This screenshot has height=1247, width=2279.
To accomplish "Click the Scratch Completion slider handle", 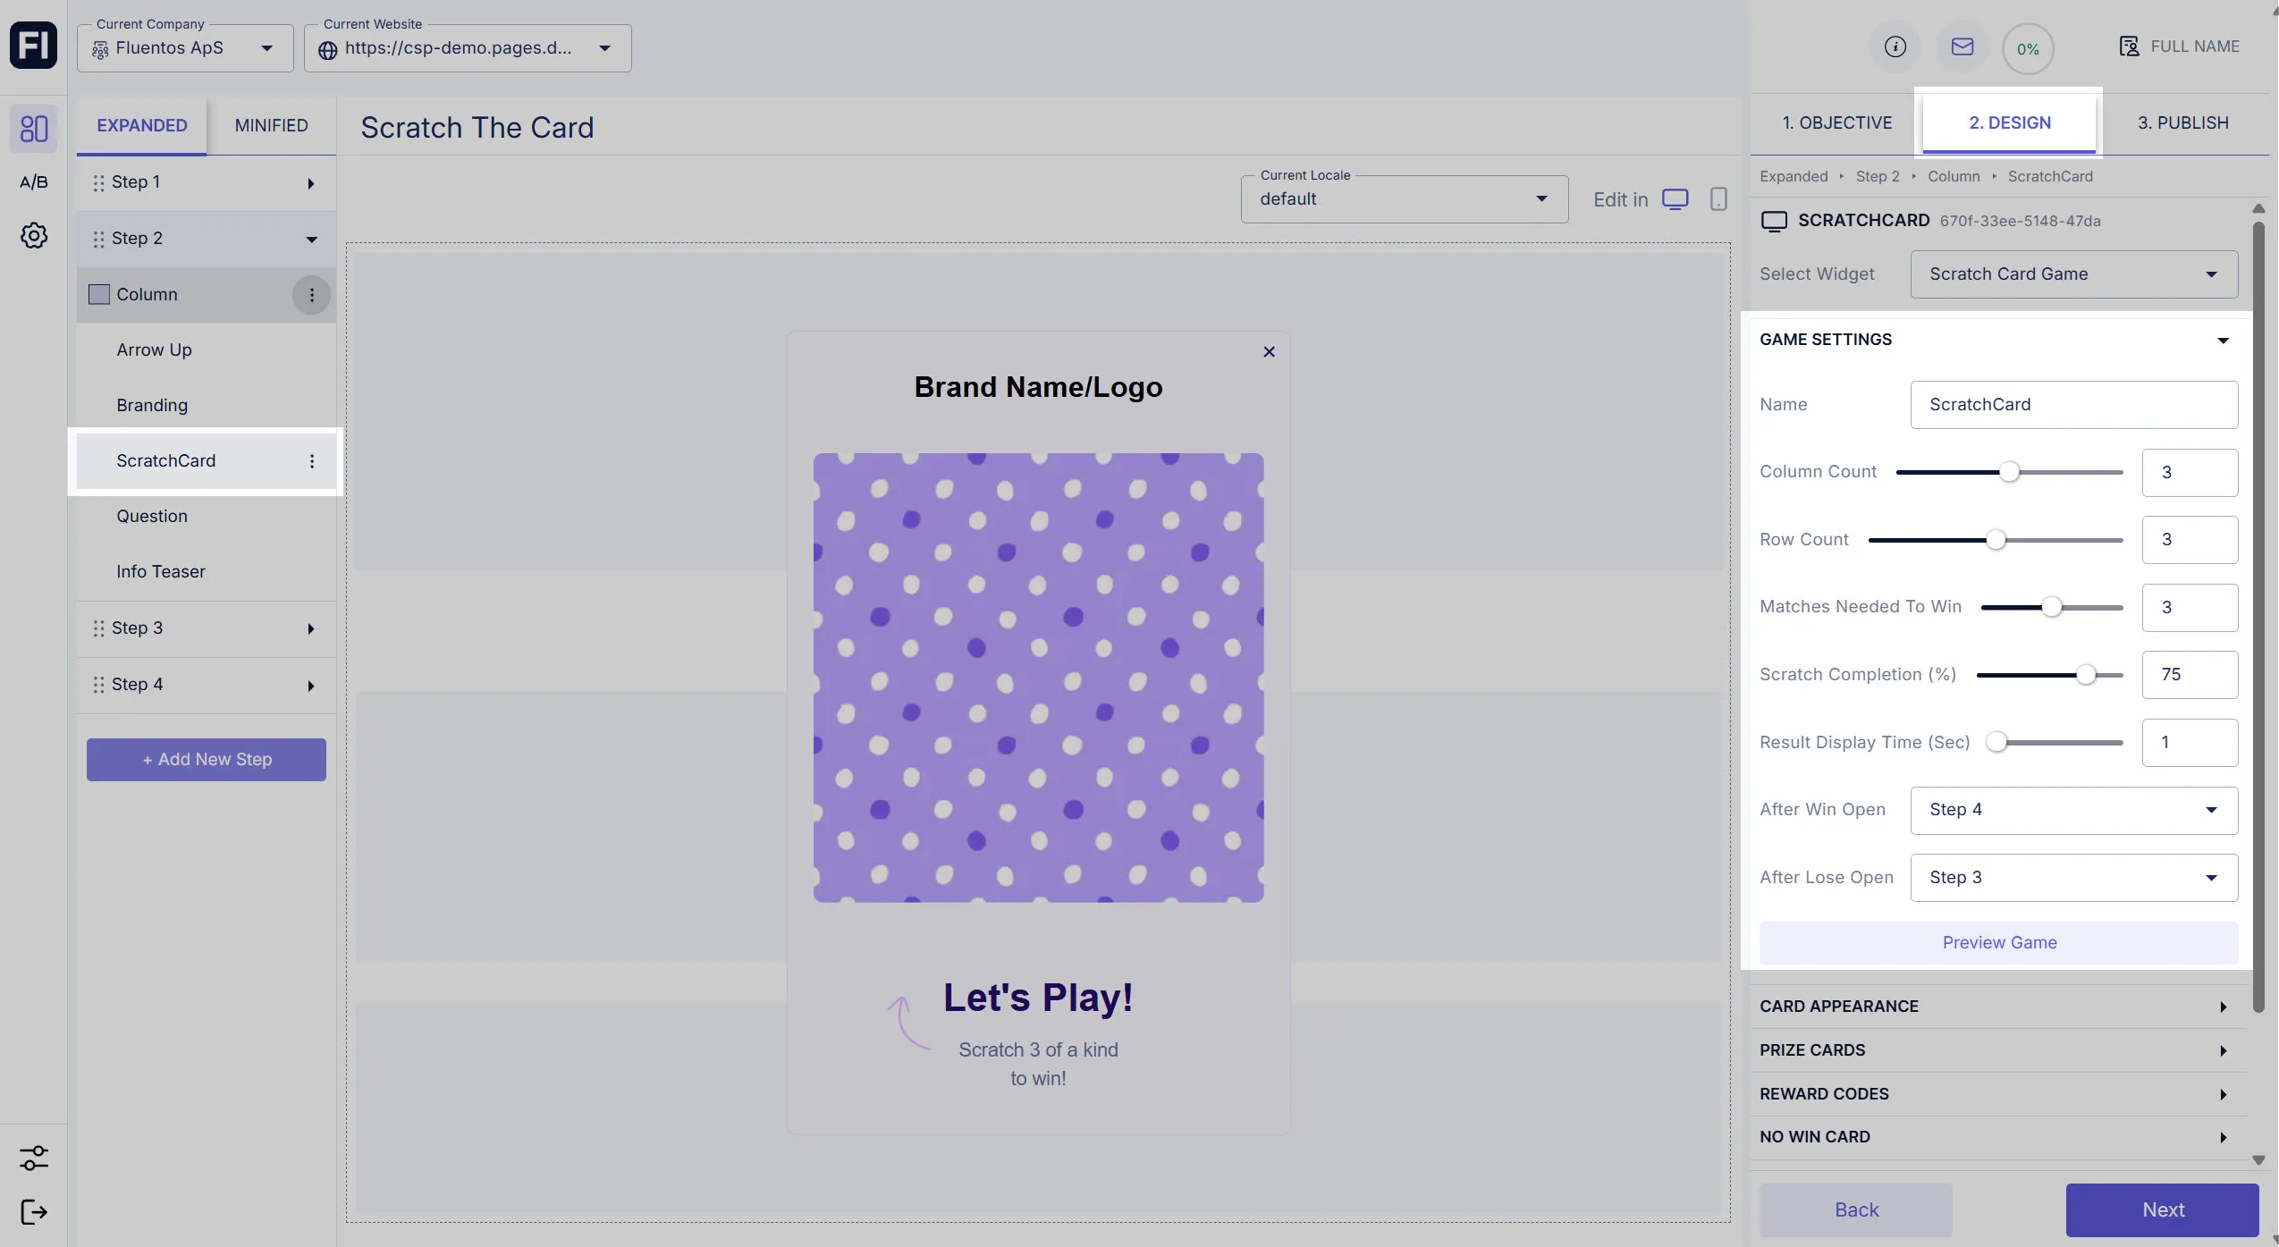I will coord(2086,675).
